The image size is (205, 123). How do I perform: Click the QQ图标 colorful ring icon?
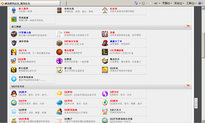(105, 103)
